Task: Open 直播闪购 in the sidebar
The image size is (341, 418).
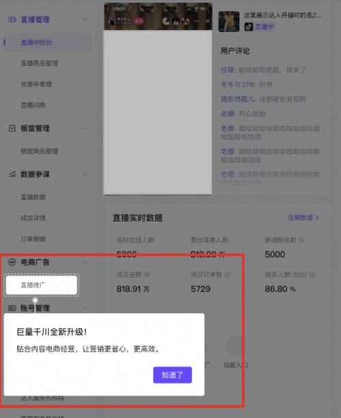Action: (33, 105)
